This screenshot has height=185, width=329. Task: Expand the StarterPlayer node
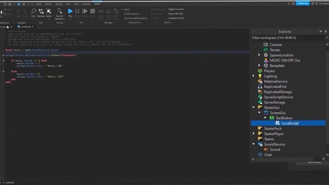pyautogui.click(x=253, y=134)
